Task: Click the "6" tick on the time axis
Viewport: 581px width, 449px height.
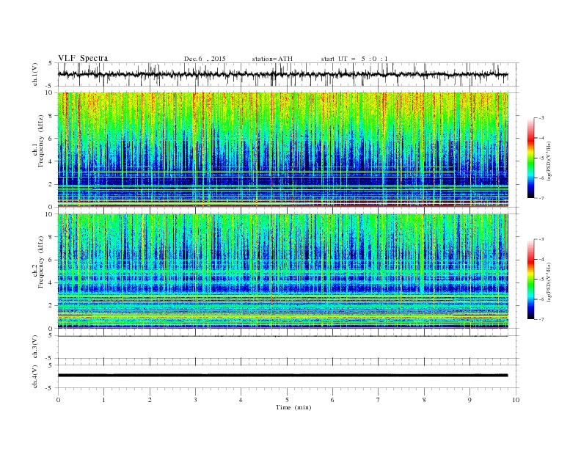Action: pyautogui.click(x=332, y=400)
